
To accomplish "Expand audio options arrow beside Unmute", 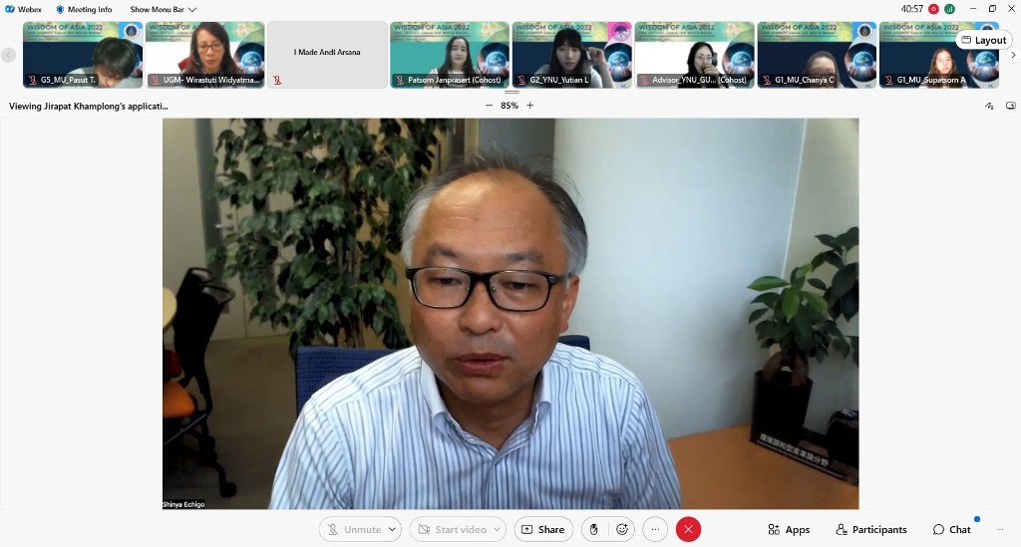I will [x=393, y=529].
